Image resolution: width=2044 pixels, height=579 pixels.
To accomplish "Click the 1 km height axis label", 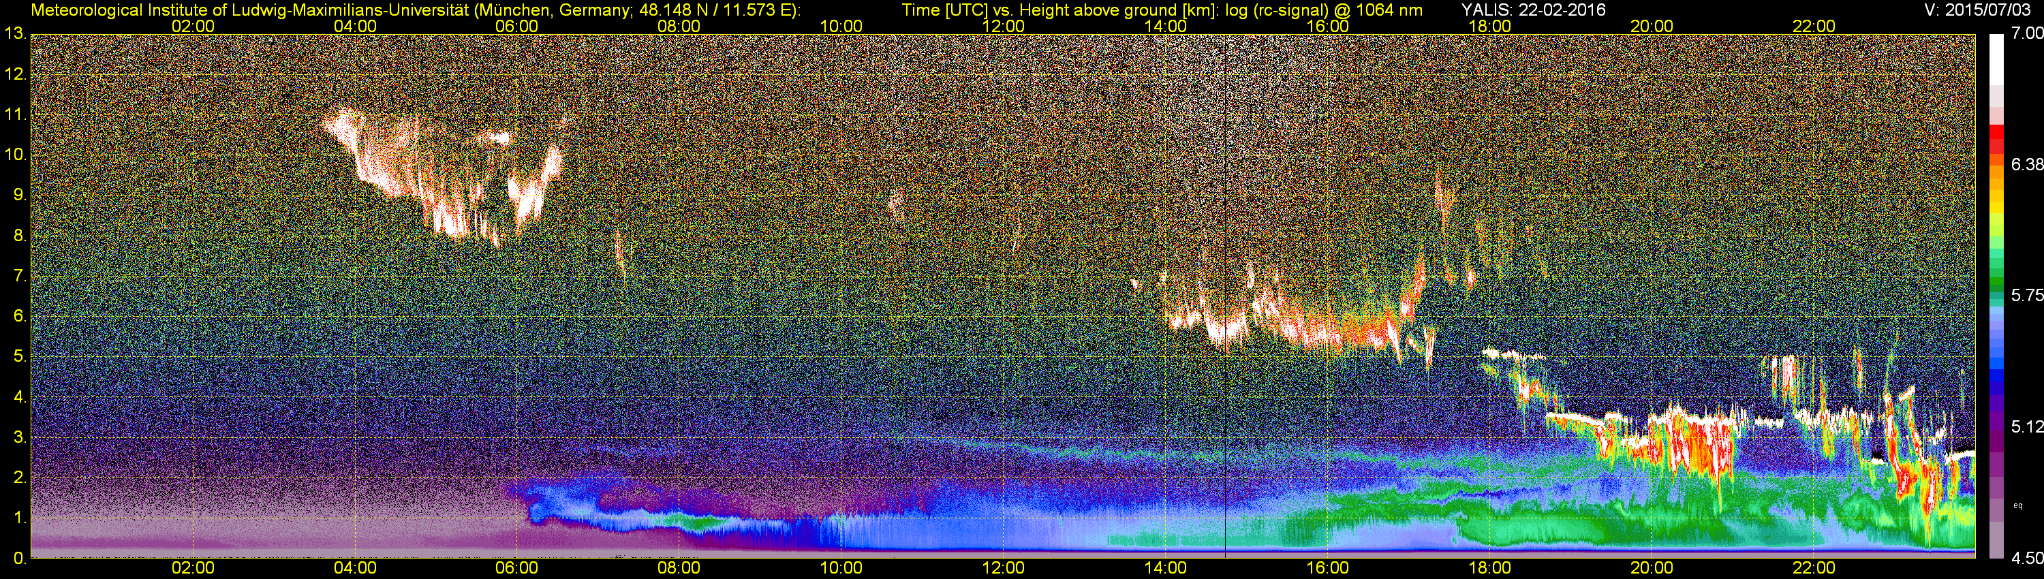I will click(19, 518).
